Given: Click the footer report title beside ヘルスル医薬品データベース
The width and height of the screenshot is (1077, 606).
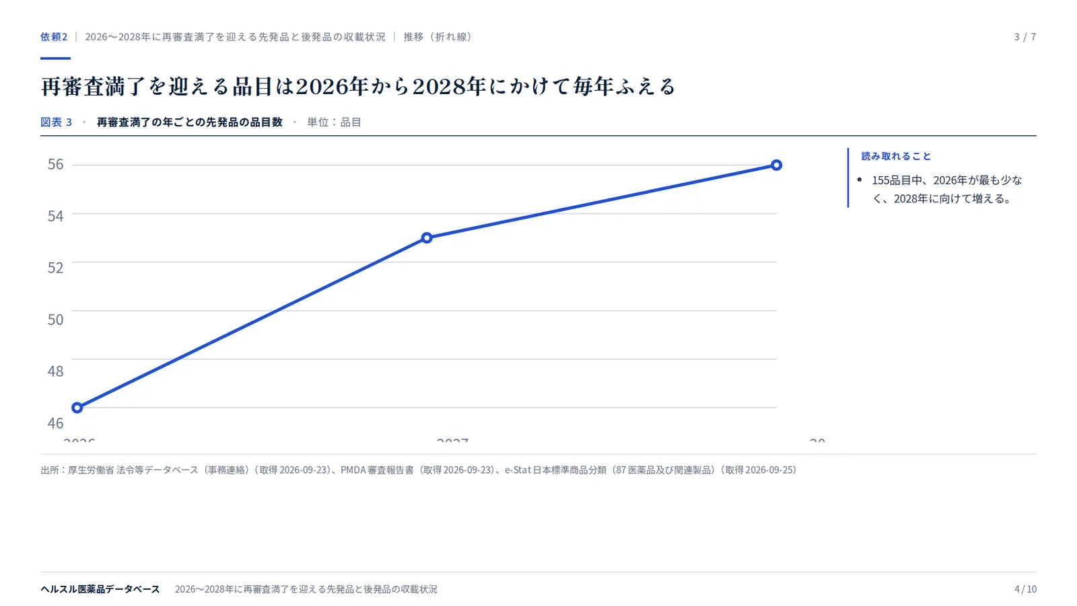Looking at the screenshot, I should 306,589.
